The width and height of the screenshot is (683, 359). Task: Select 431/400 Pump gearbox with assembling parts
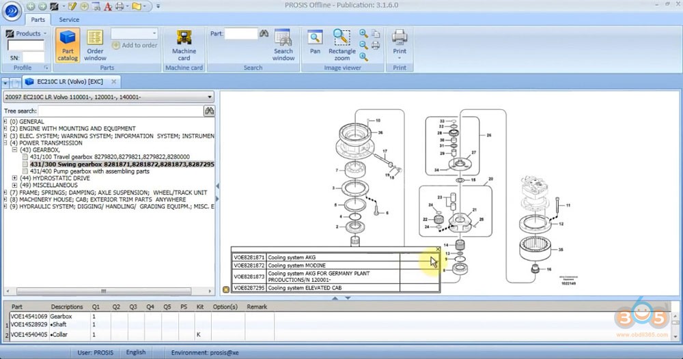coord(89,171)
